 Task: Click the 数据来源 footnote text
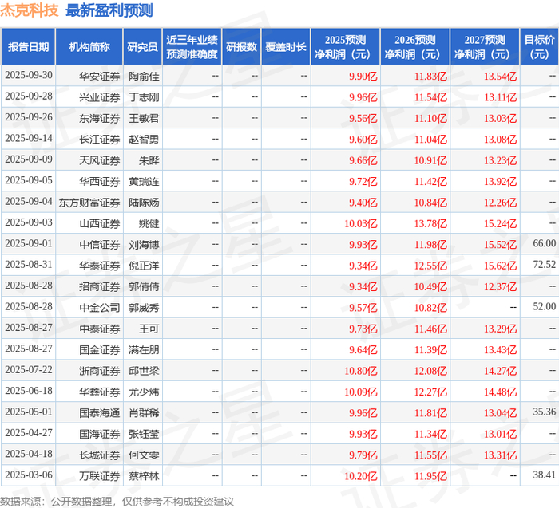[117, 502]
